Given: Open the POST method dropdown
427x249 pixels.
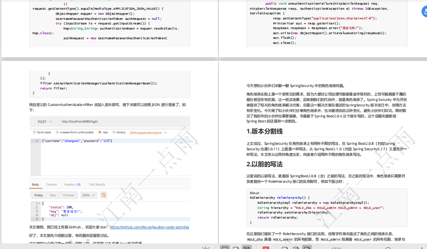Looking at the screenshot, I should (45, 122).
